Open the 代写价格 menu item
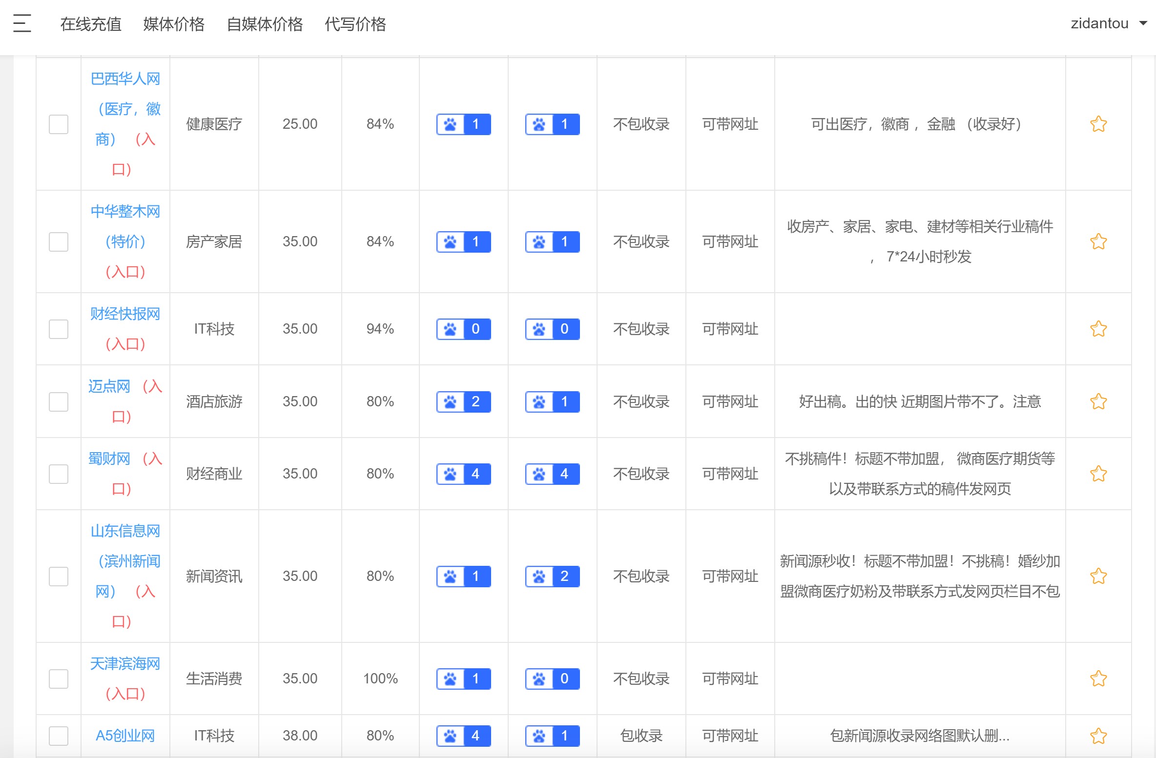 click(355, 24)
